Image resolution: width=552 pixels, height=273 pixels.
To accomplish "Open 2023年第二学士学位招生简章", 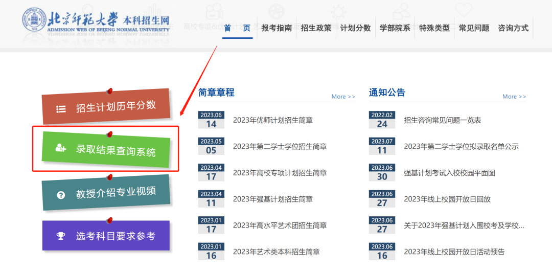I will pyautogui.click(x=280, y=147).
